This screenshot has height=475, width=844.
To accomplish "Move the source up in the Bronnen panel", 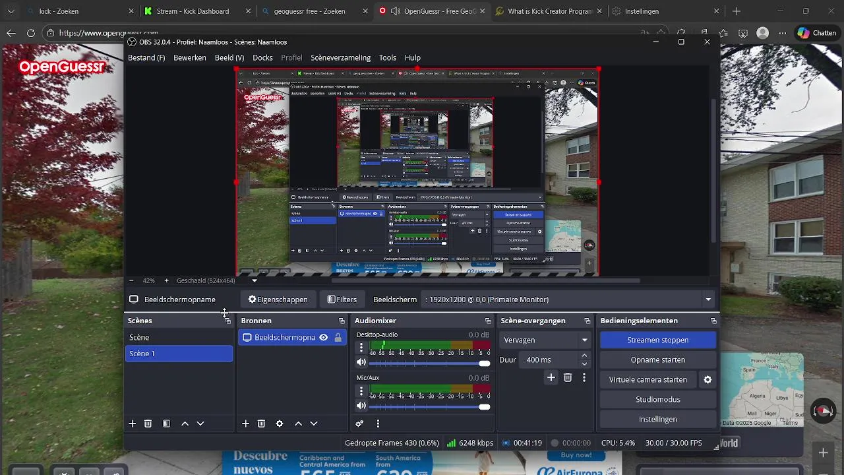I will click(x=298, y=424).
